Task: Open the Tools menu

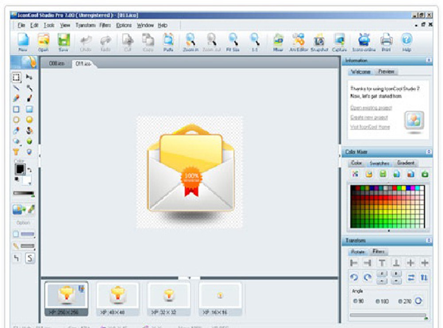Action: 49,25
